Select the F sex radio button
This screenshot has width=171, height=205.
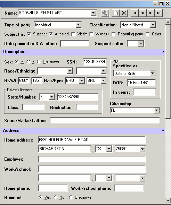pyautogui.click(x=28, y=62)
